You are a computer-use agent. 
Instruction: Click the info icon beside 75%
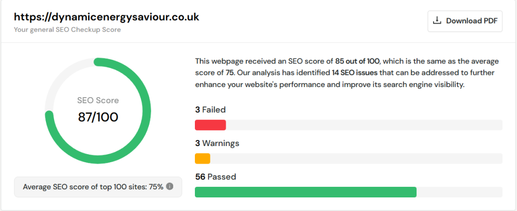pos(170,186)
